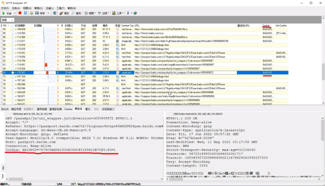Open the 任务(A) menu
The width and height of the screenshot is (325, 186).
(16, 8)
